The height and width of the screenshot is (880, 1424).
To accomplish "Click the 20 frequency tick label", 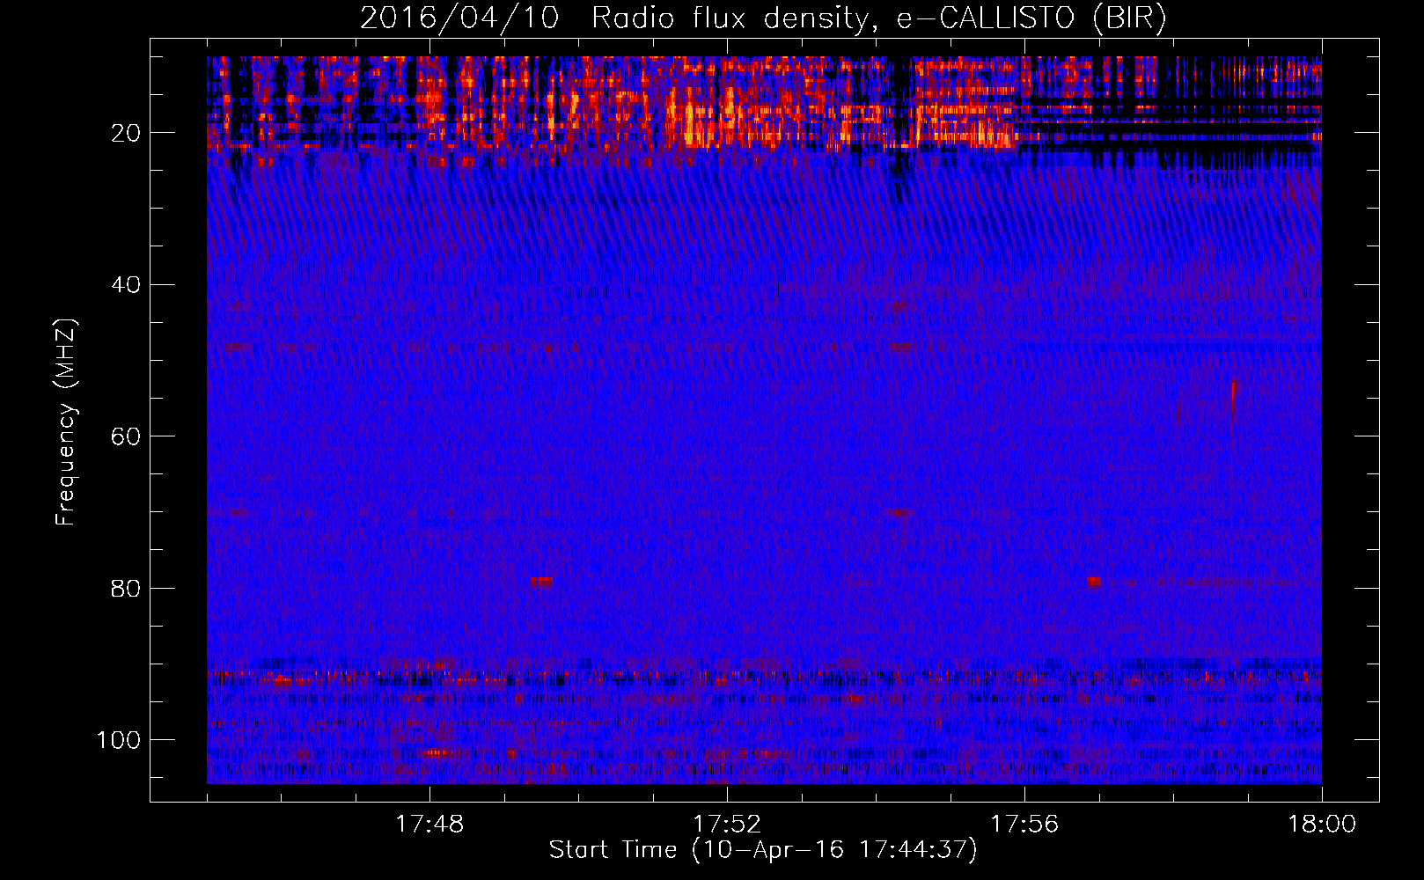I will (x=126, y=133).
